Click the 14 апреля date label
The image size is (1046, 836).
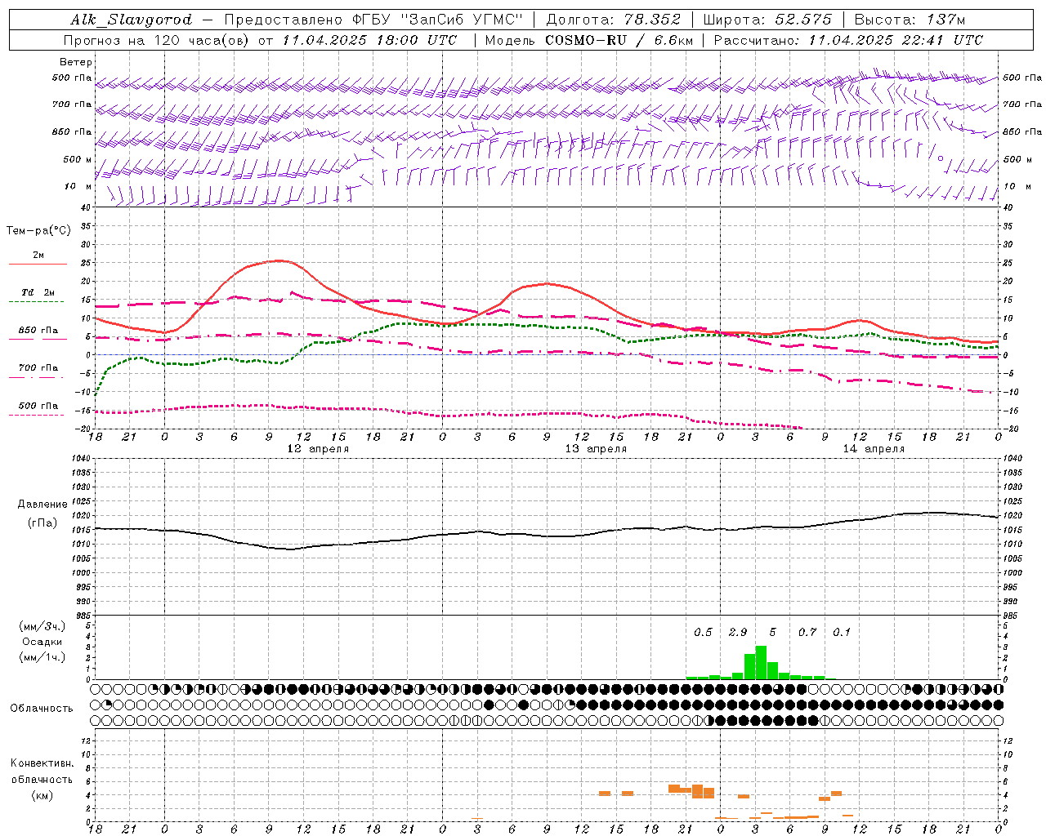pyautogui.click(x=874, y=449)
